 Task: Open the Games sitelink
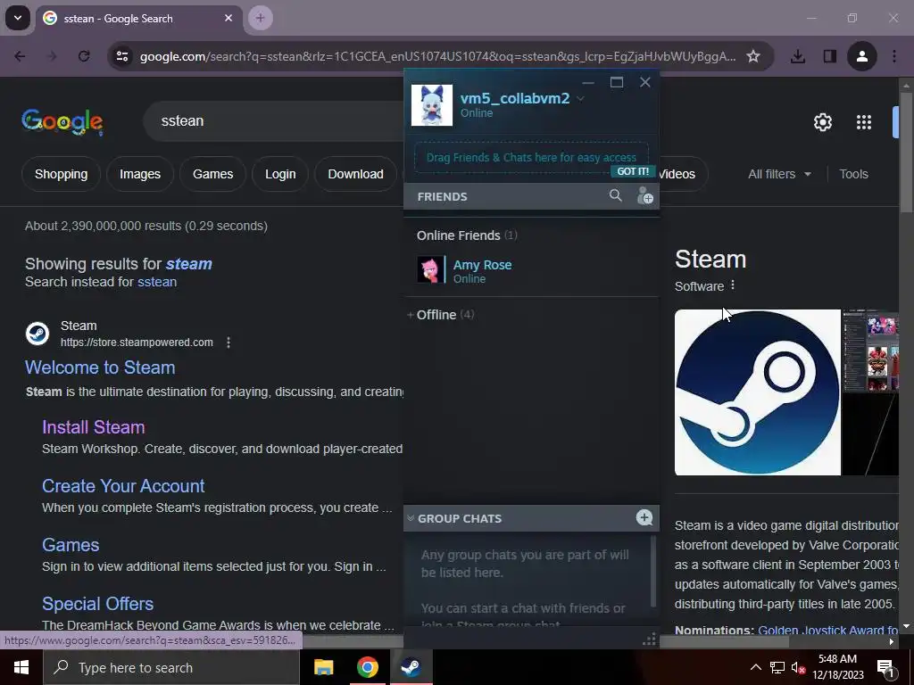coord(71,545)
